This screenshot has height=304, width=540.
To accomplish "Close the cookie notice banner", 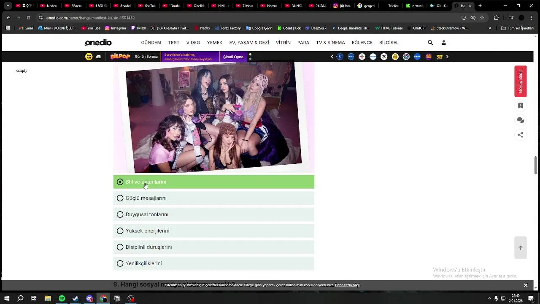I will click(526, 285).
